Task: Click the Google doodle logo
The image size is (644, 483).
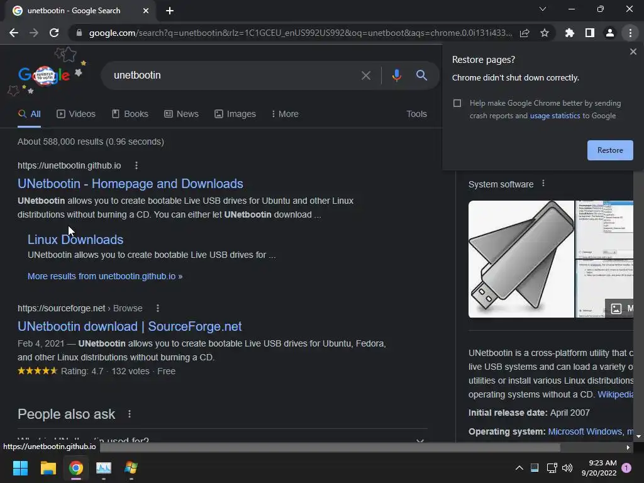Action: coord(45,75)
